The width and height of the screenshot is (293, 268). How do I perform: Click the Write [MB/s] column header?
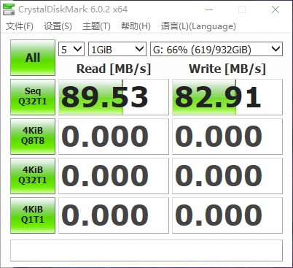227,69
